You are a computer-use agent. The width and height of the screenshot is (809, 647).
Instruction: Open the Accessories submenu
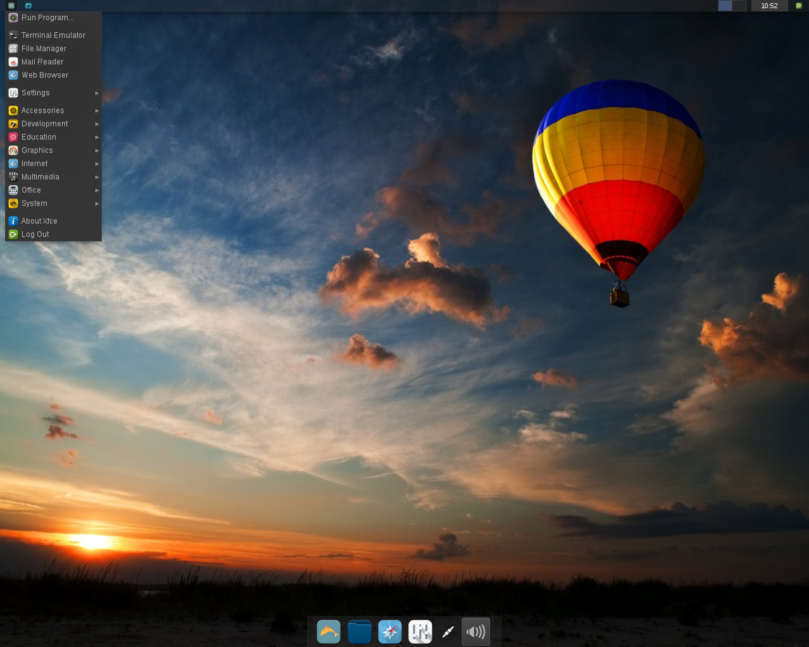[x=54, y=111]
